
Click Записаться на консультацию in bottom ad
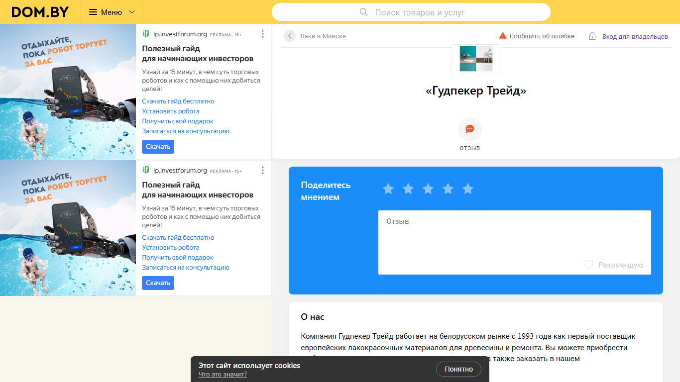(186, 267)
